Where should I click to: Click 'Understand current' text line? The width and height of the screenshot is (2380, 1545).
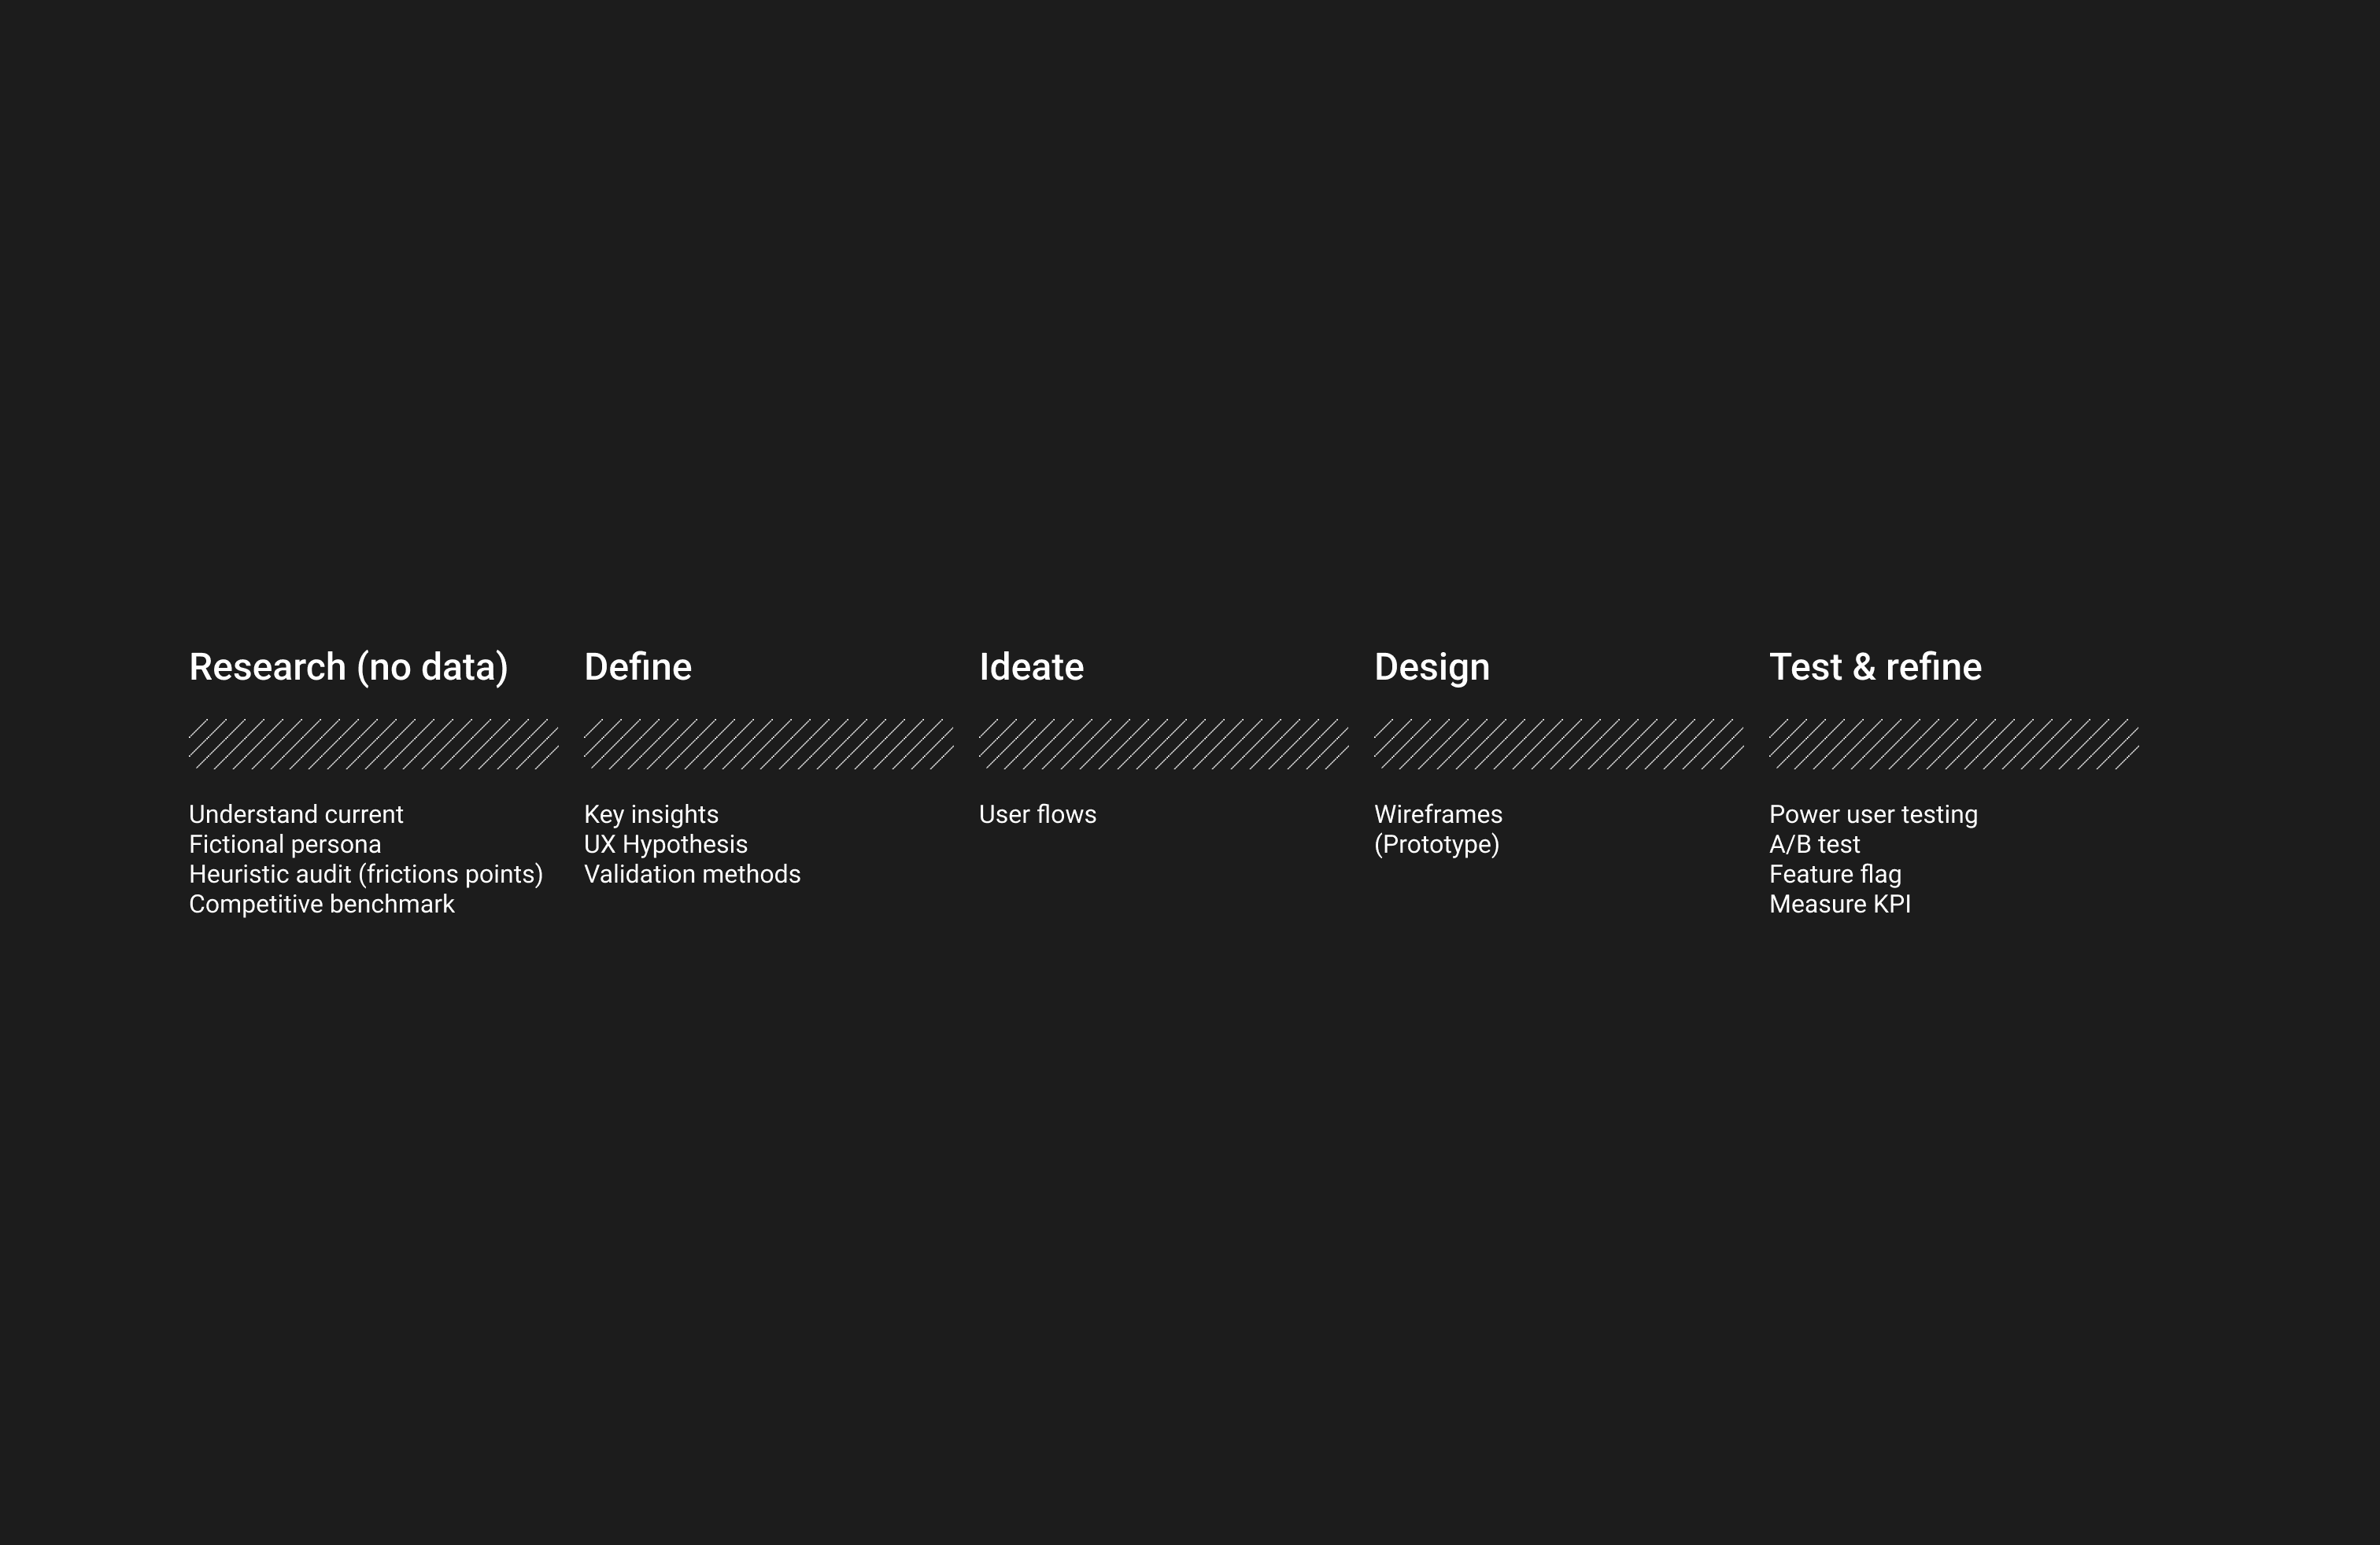[296, 814]
